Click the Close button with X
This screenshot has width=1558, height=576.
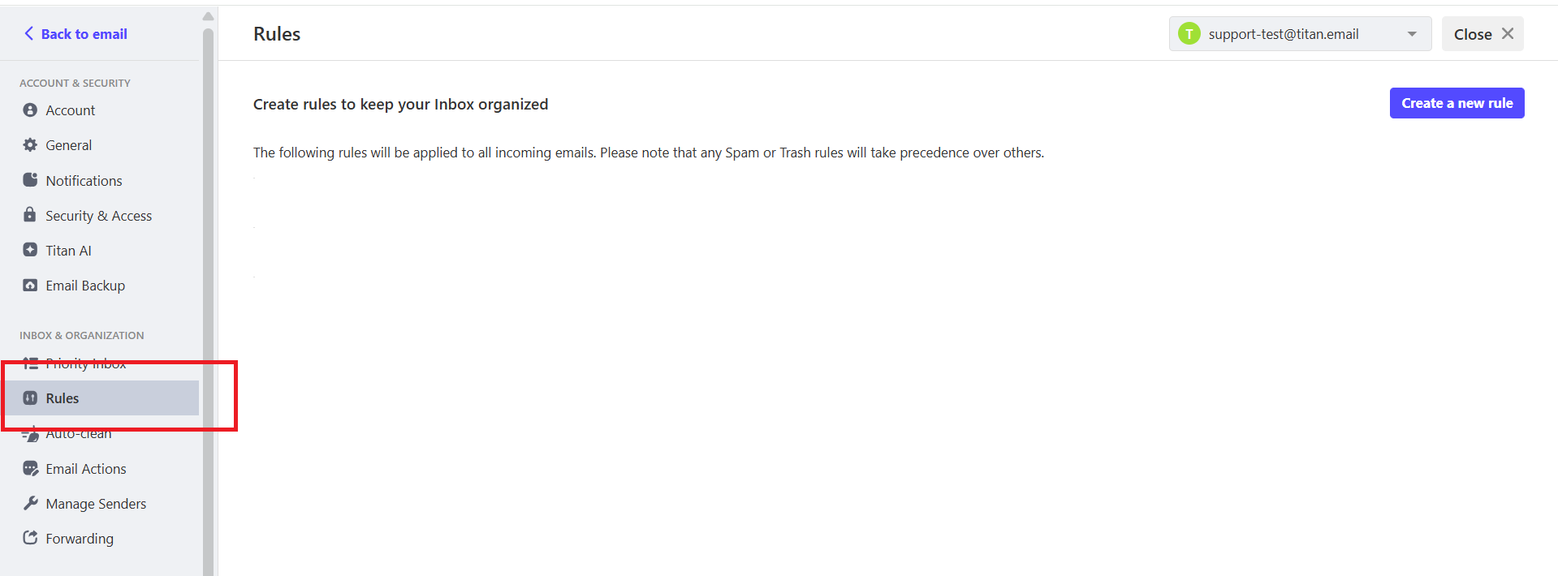pyautogui.click(x=1482, y=34)
